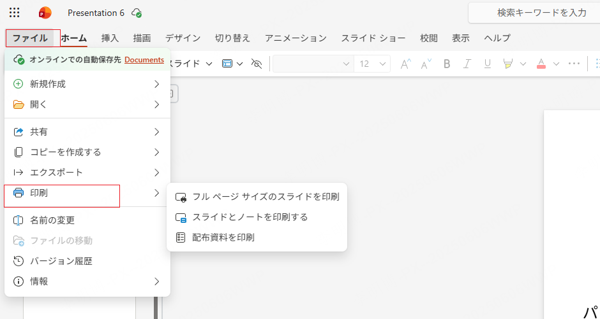Toggle underline formatting
This screenshot has height=319, width=600.
tap(488, 64)
